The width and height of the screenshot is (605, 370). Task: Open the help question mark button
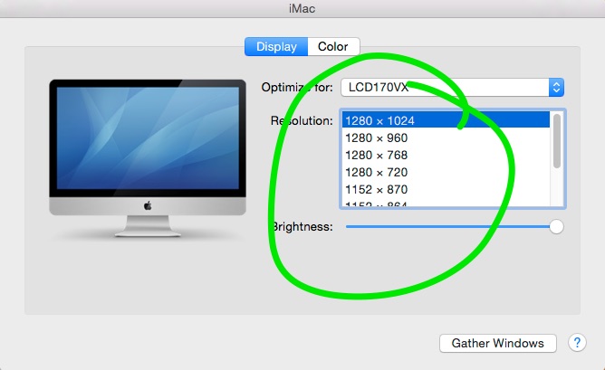tap(577, 342)
